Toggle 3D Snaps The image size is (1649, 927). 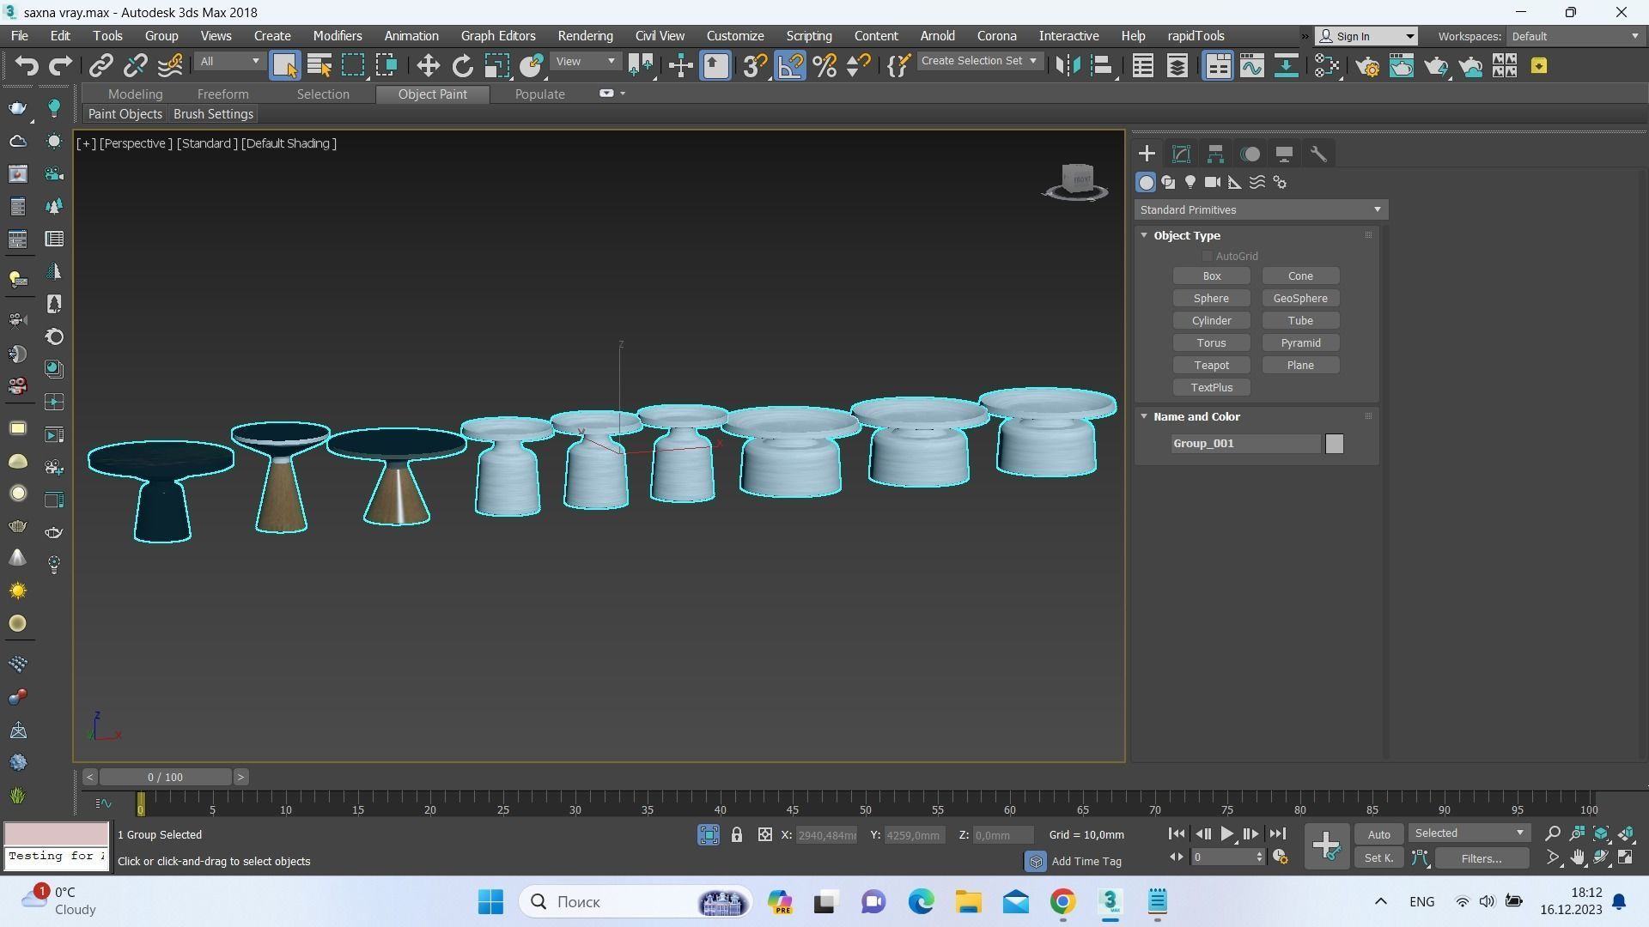click(755, 66)
